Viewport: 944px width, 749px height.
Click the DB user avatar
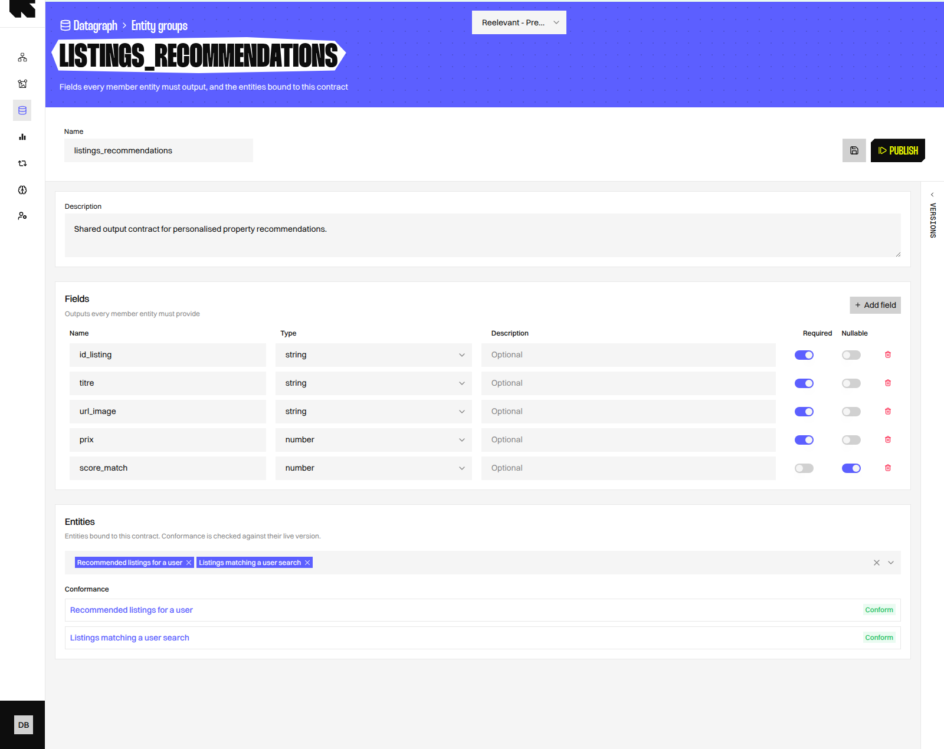coord(24,725)
